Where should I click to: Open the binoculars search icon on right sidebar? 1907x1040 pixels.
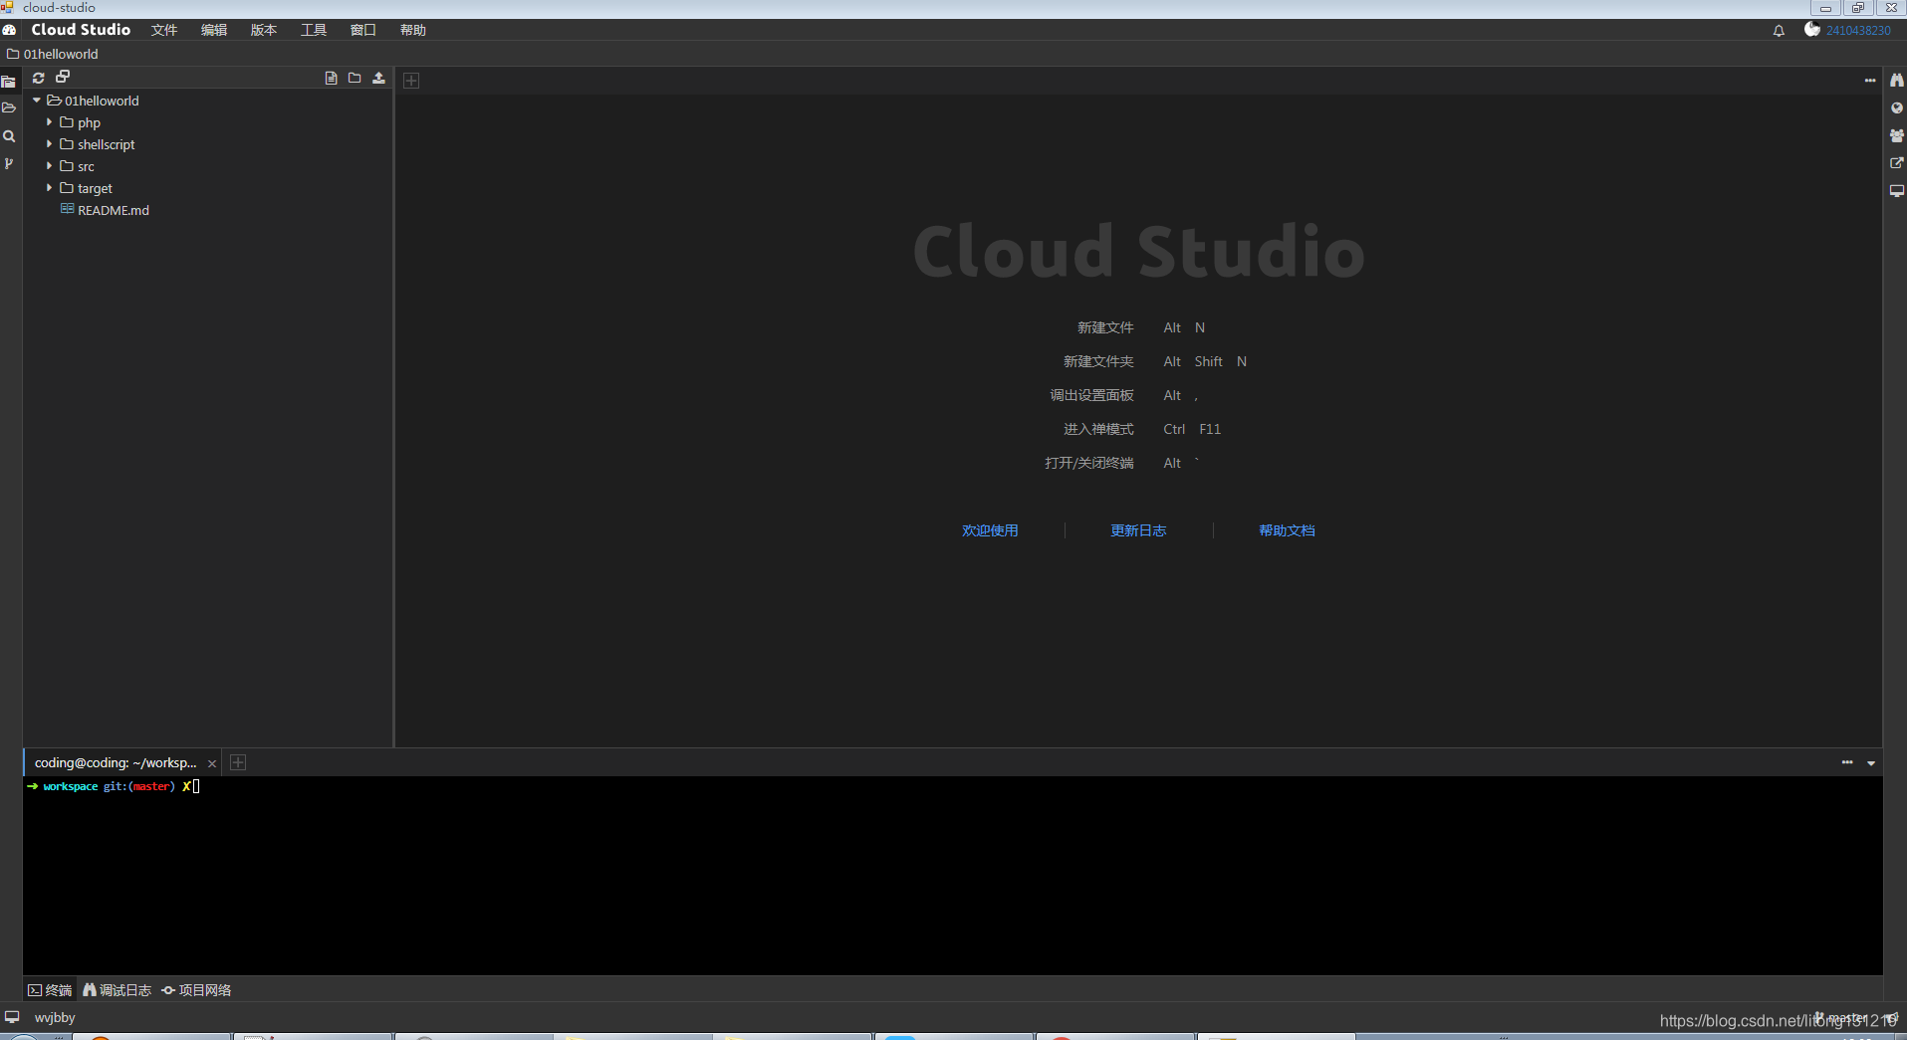[x=1897, y=79]
